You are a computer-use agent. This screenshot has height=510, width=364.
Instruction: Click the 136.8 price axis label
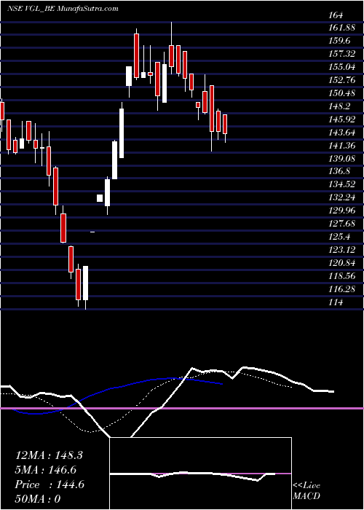coord(339,171)
